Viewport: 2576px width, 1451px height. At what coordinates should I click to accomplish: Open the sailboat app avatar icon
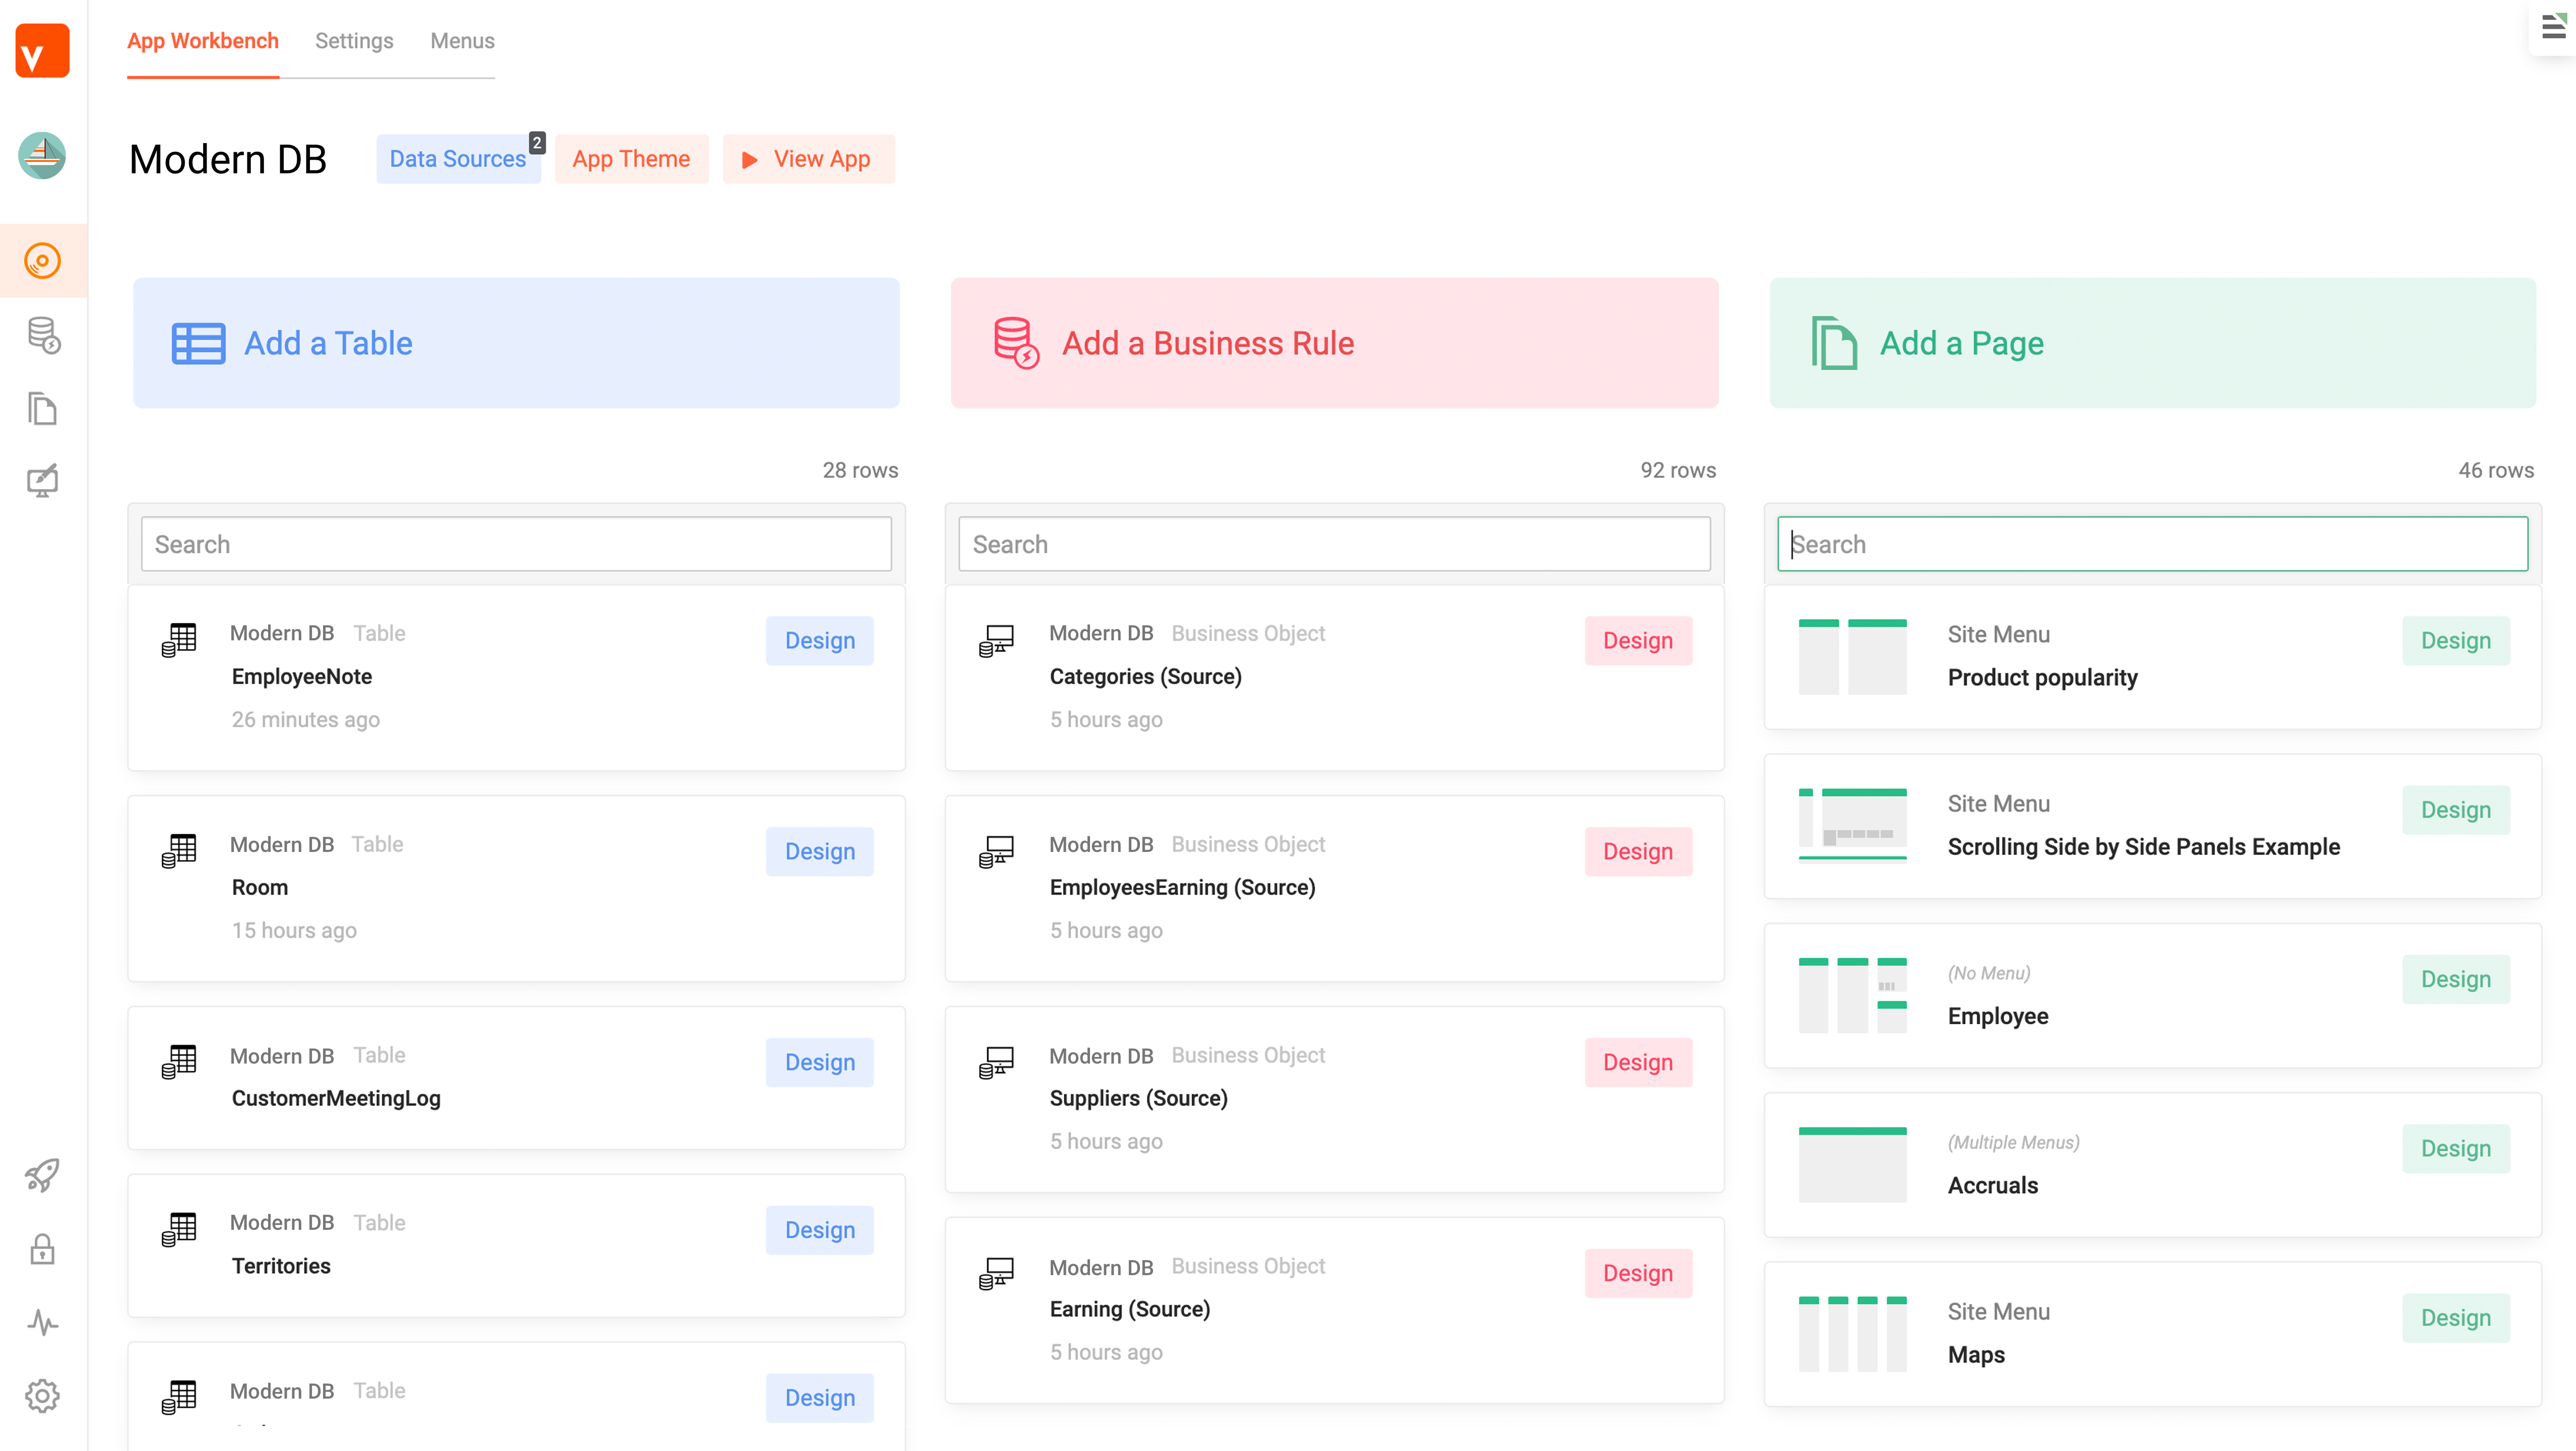tap(42, 155)
